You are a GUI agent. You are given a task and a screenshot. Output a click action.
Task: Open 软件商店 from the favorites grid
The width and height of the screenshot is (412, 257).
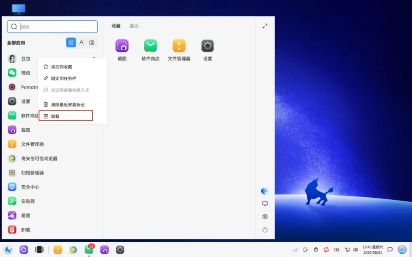pos(150,50)
